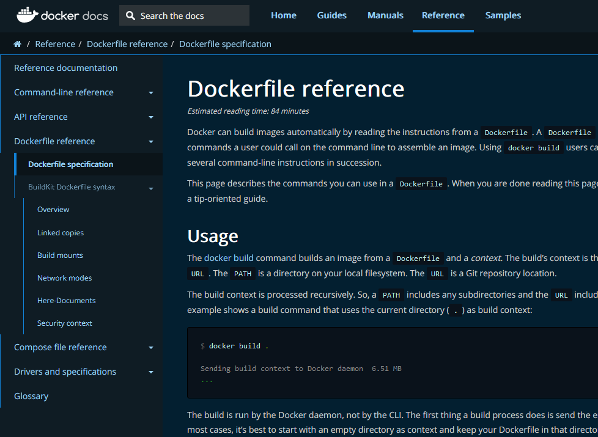The height and width of the screenshot is (437, 598).
Task: Collapse Dockerfile reference arrow
Action: coord(151,141)
